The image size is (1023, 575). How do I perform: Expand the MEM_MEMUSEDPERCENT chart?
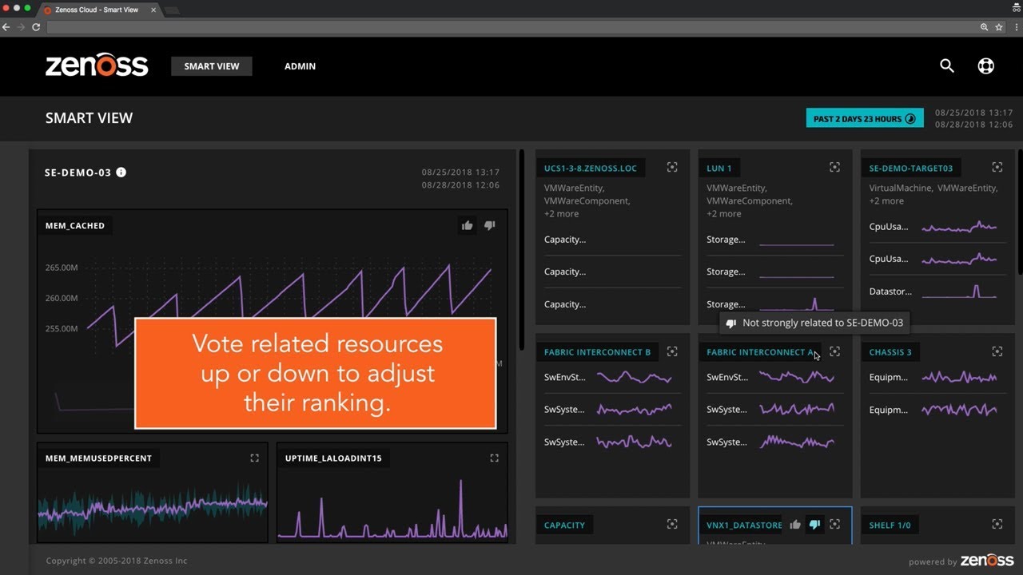[x=254, y=458]
